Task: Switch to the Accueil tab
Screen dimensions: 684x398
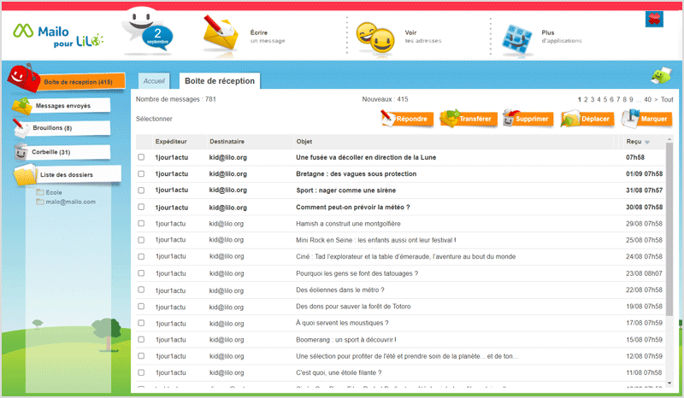Action: click(154, 81)
